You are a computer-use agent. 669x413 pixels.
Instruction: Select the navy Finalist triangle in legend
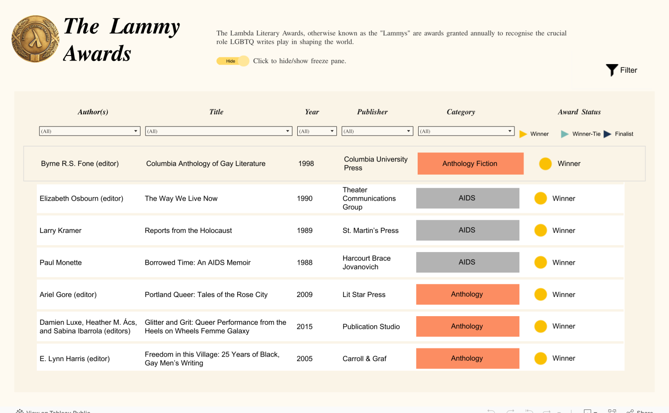pyautogui.click(x=607, y=134)
